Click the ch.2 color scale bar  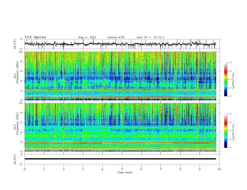tap(225, 131)
